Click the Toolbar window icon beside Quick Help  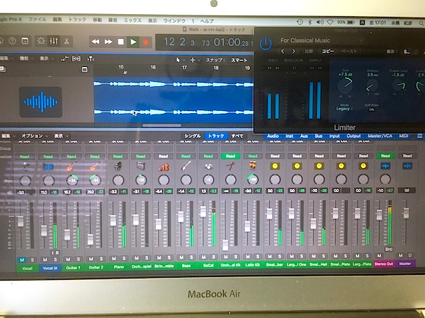coord(25,41)
